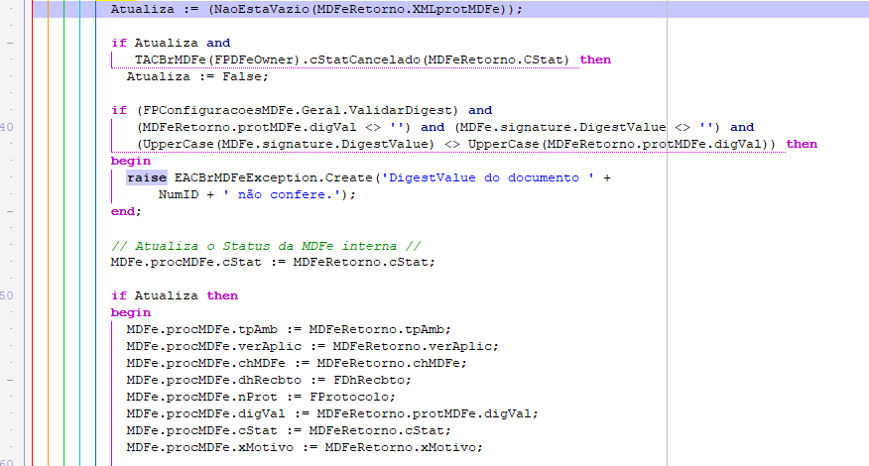Screen dimensions: 869x466
Task: Click 'then' ending the cStatCancelado line
Action: click(x=595, y=59)
